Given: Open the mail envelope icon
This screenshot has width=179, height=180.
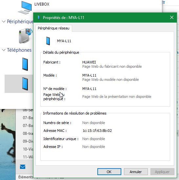Looking at the screenshot, I should tap(23, 167).
